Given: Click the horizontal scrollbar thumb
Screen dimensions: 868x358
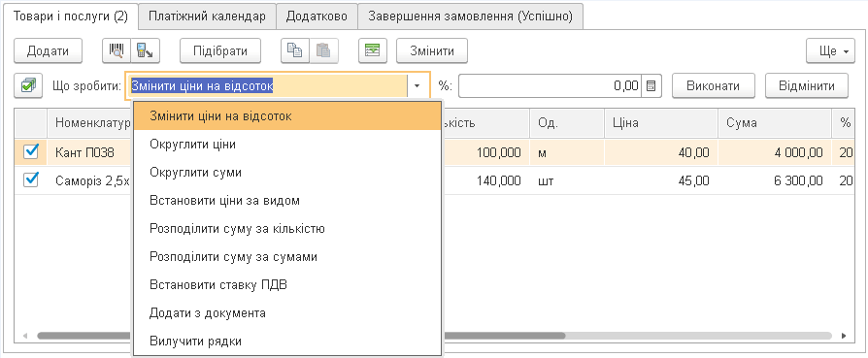Looking at the screenshot, I should click(301, 336).
